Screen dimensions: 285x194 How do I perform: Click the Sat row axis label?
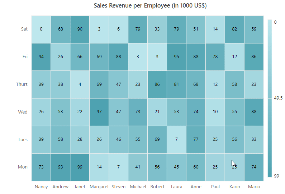(x=24, y=29)
